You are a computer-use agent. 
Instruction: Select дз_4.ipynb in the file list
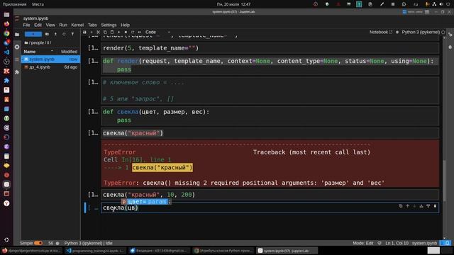50,67
